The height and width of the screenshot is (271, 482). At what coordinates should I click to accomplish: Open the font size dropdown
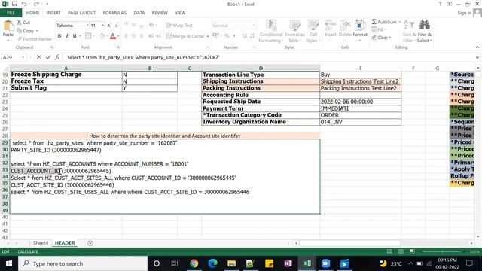102,26
